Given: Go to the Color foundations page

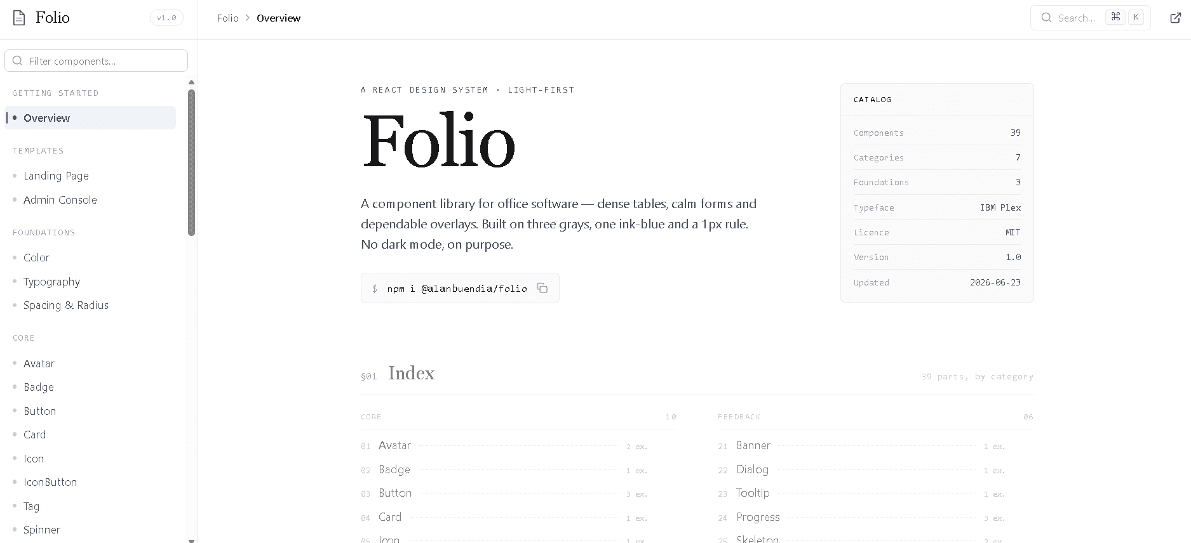Looking at the screenshot, I should pyautogui.click(x=36, y=258).
